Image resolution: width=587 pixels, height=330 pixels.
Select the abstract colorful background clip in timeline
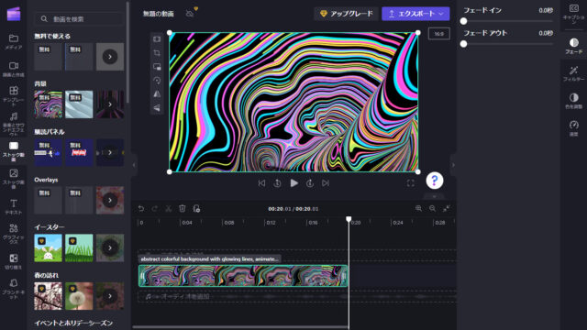tap(243, 276)
